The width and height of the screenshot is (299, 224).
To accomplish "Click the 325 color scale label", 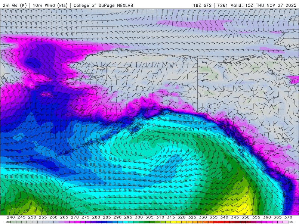I will 192,217.
